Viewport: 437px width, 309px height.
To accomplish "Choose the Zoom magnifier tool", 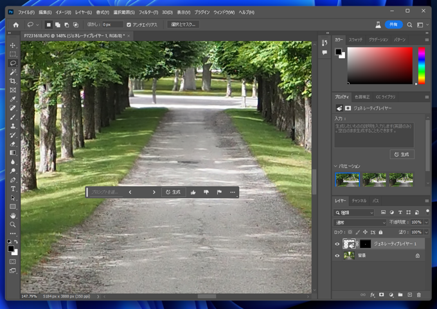I will [13, 225].
